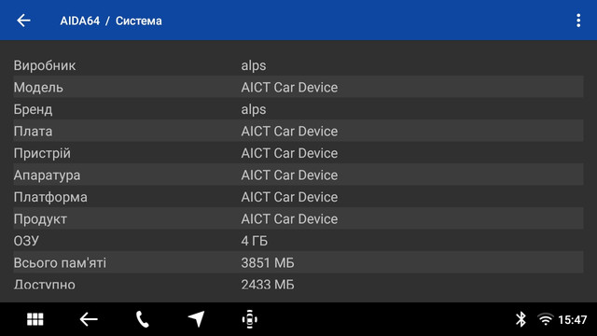
Task: Launch navigation via the arrow icon
Action: click(x=197, y=319)
